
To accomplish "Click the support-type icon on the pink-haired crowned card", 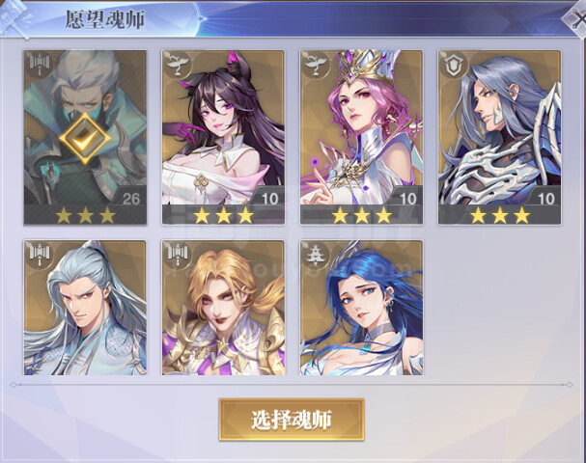I will (316, 65).
